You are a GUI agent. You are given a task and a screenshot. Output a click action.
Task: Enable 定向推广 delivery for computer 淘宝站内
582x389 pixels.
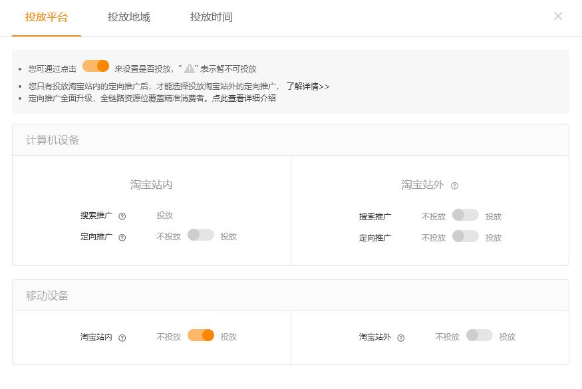pos(201,236)
